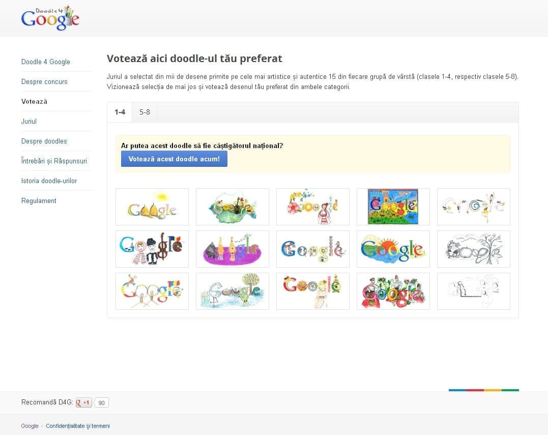Open the doodle with blue framed painting
The height and width of the screenshot is (435, 548).
393,207
